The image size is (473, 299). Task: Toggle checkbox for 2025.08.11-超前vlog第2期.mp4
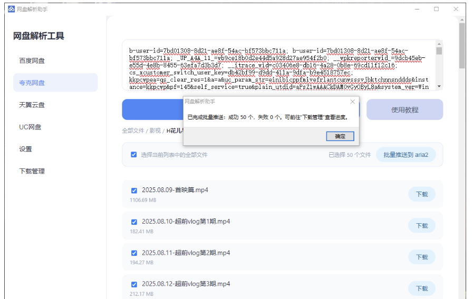click(134, 253)
